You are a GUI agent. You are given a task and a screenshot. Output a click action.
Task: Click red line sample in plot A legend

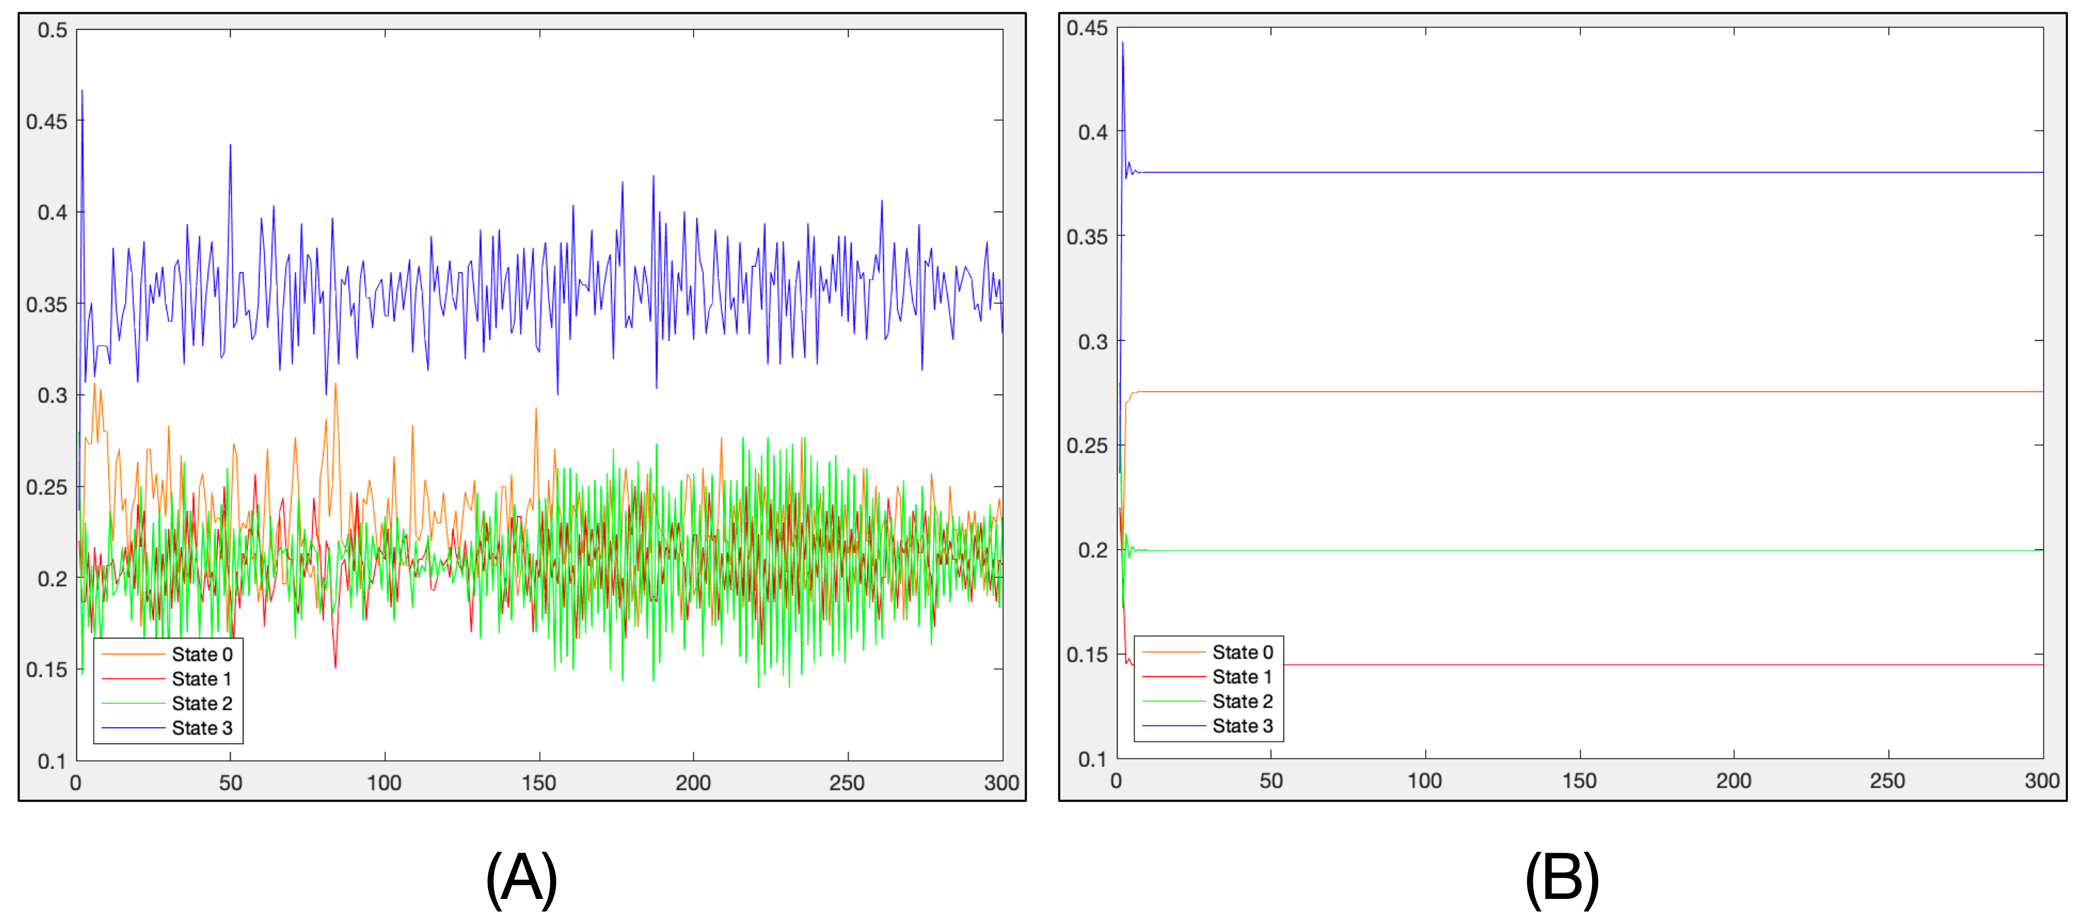[133, 679]
